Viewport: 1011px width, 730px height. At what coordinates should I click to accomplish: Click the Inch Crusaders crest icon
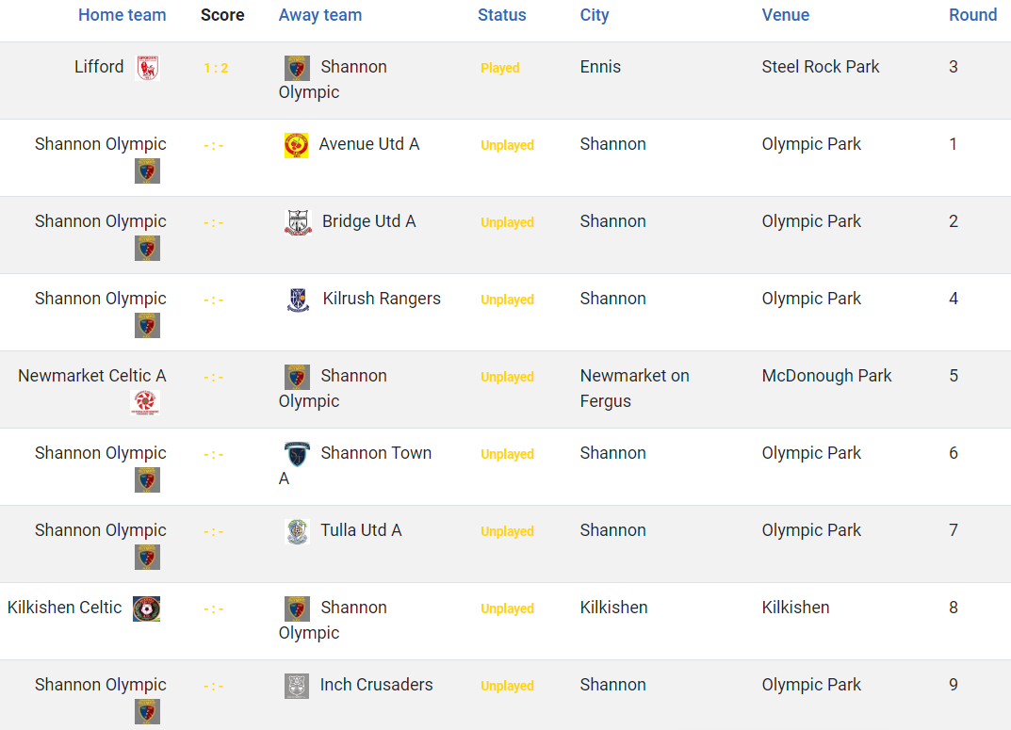point(297,686)
